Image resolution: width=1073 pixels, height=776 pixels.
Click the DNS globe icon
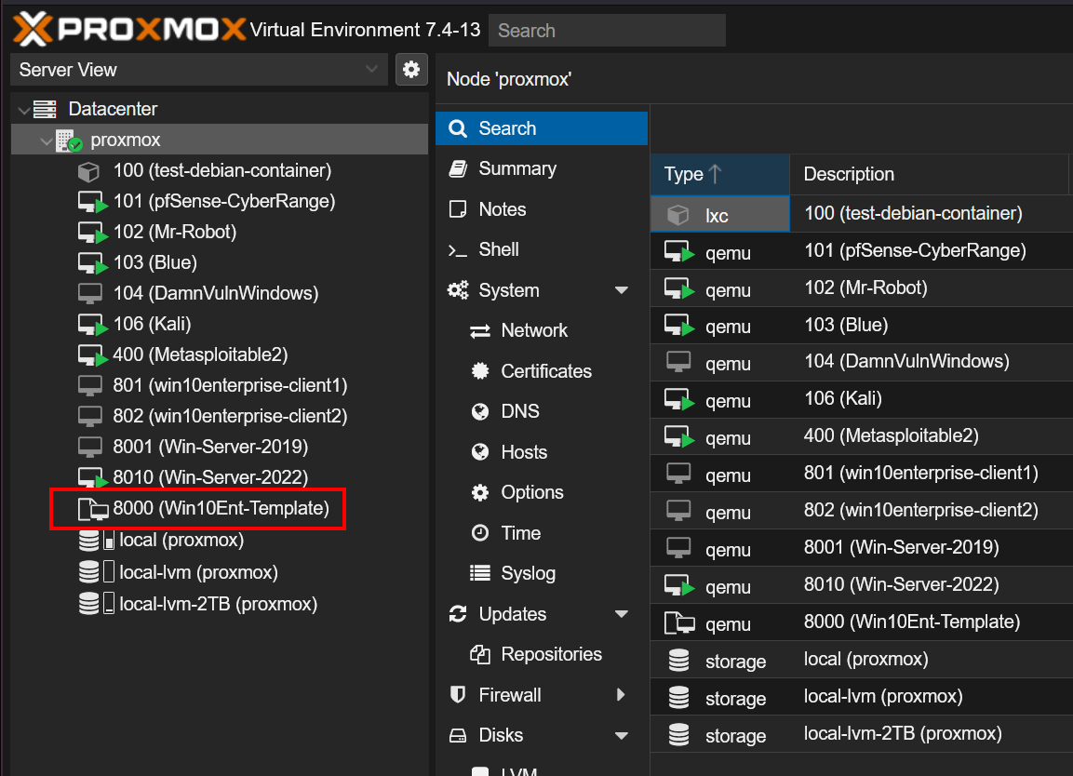point(480,411)
